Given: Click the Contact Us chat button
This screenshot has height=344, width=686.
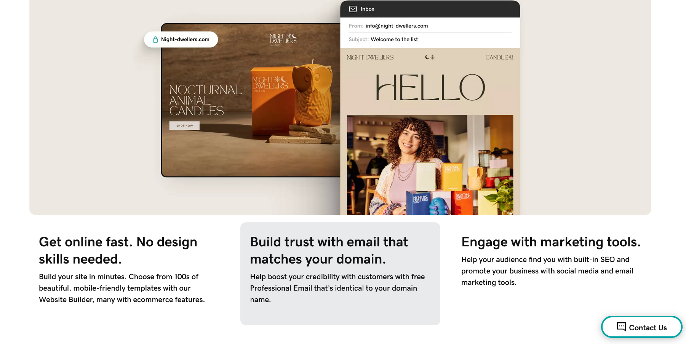Looking at the screenshot, I should pyautogui.click(x=641, y=327).
